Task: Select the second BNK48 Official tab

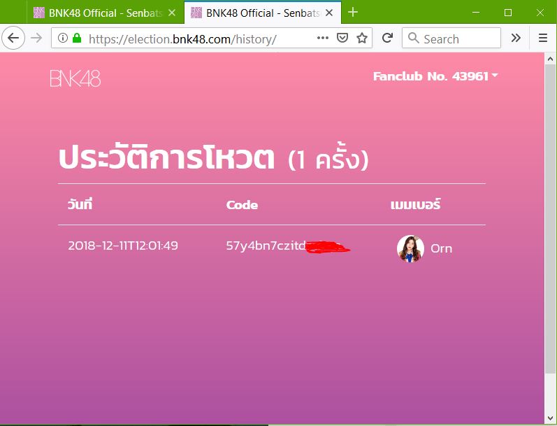Action: (x=263, y=13)
